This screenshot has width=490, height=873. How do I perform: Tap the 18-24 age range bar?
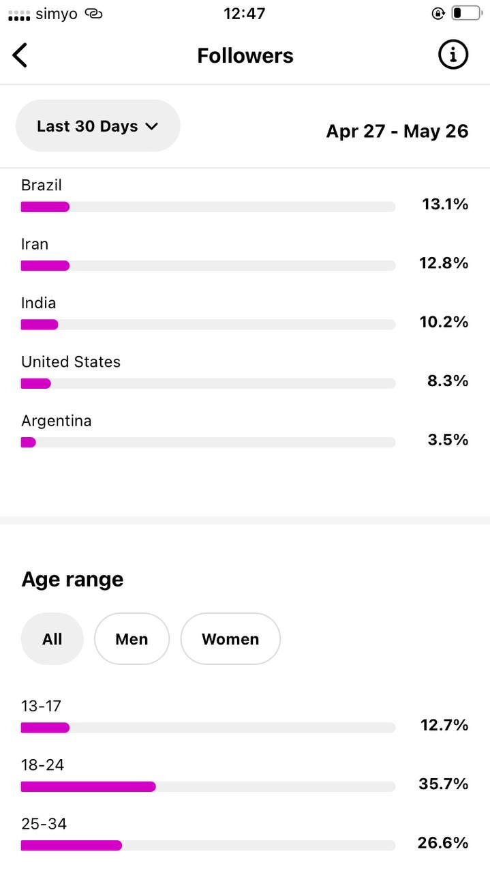208,786
